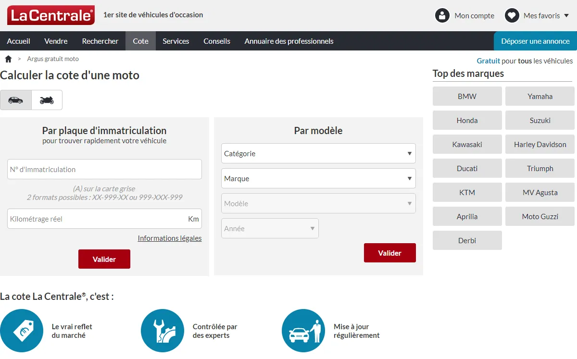The image size is (577, 359).
Task: Open the Année dropdown
Action: click(270, 228)
